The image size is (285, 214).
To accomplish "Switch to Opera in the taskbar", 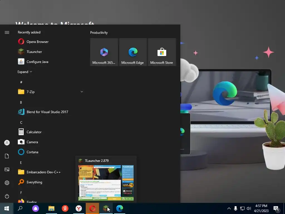I will (x=92, y=208).
